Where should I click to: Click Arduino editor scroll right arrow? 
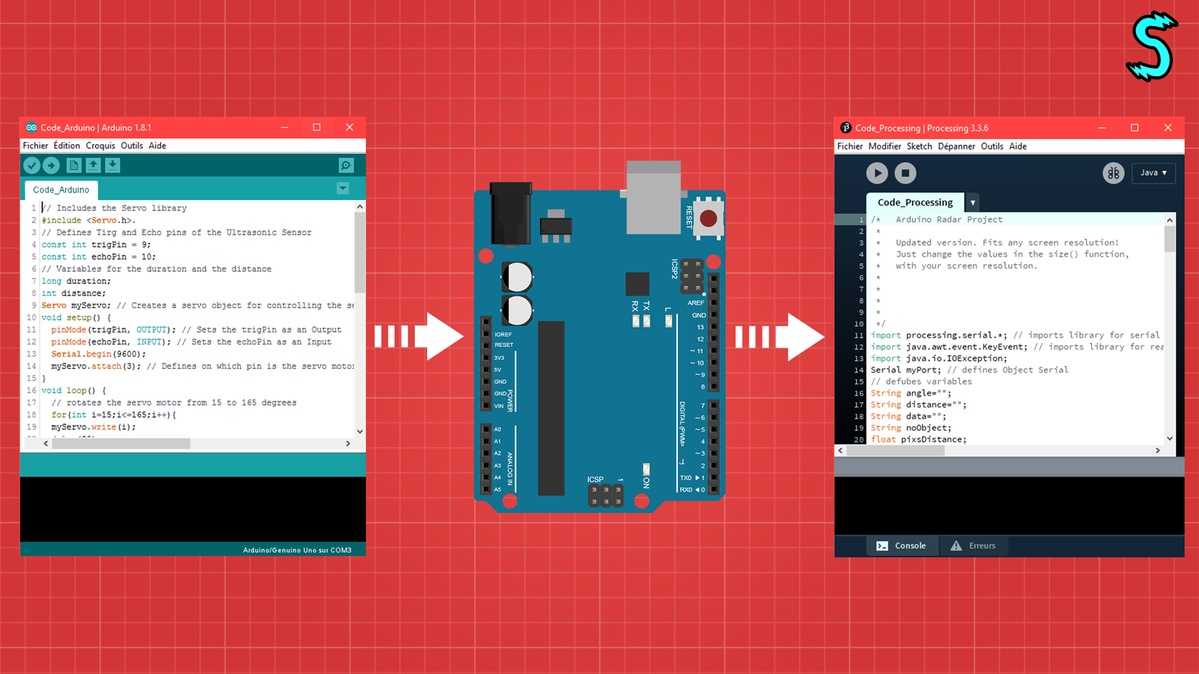click(348, 444)
